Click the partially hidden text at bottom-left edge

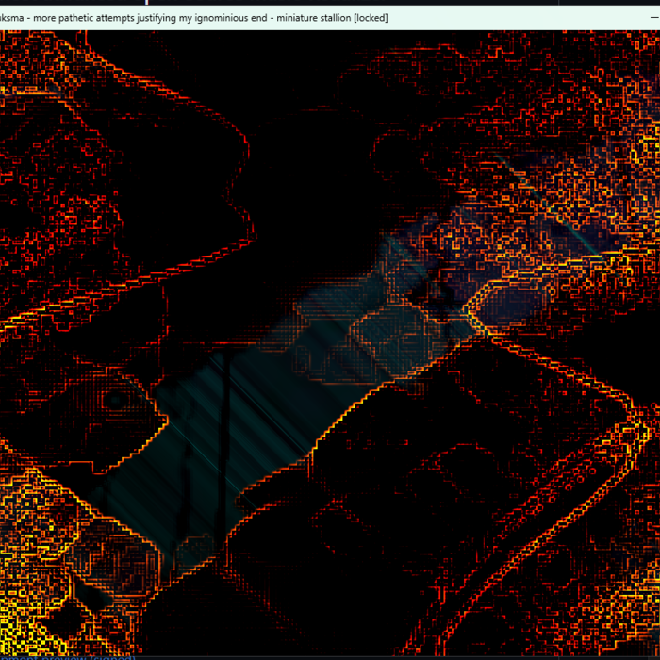coord(66,656)
